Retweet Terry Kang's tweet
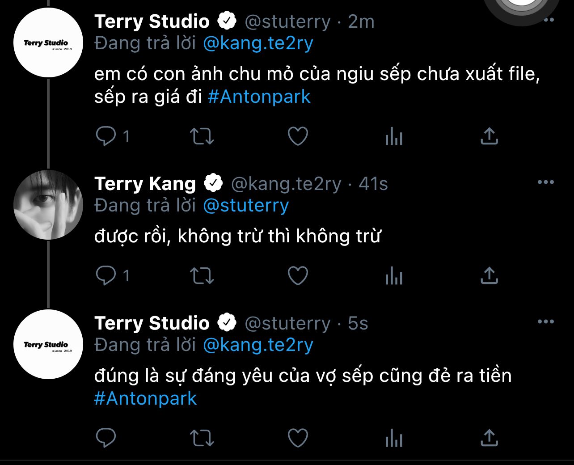The image size is (574, 465). [202, 276]
